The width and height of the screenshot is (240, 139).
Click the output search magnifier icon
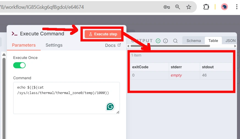[x=175, y=41]
